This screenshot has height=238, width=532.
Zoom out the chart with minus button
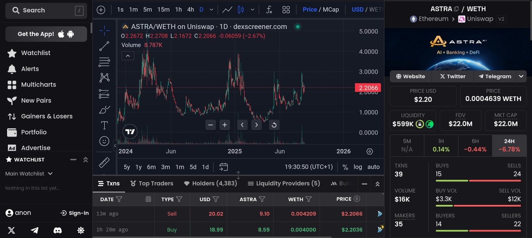211,125
